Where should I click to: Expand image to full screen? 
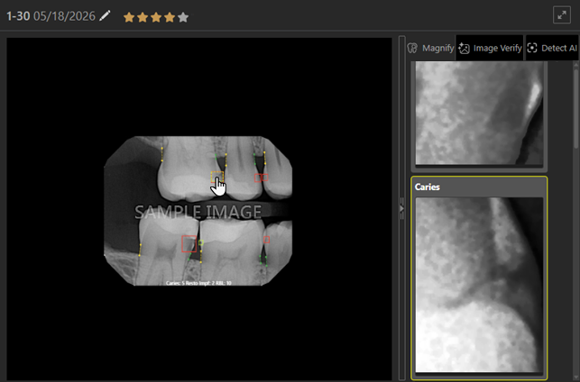coord(561,15)
